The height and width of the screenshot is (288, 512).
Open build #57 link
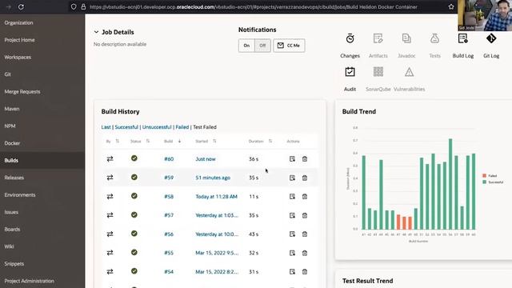click(169, 215)
